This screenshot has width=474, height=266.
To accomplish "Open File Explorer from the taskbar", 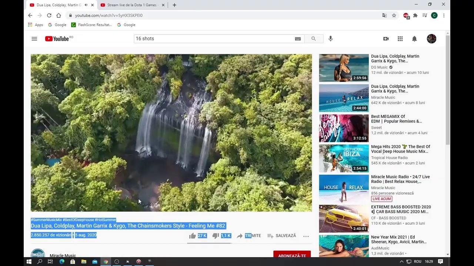I will (x=84, y=262).
